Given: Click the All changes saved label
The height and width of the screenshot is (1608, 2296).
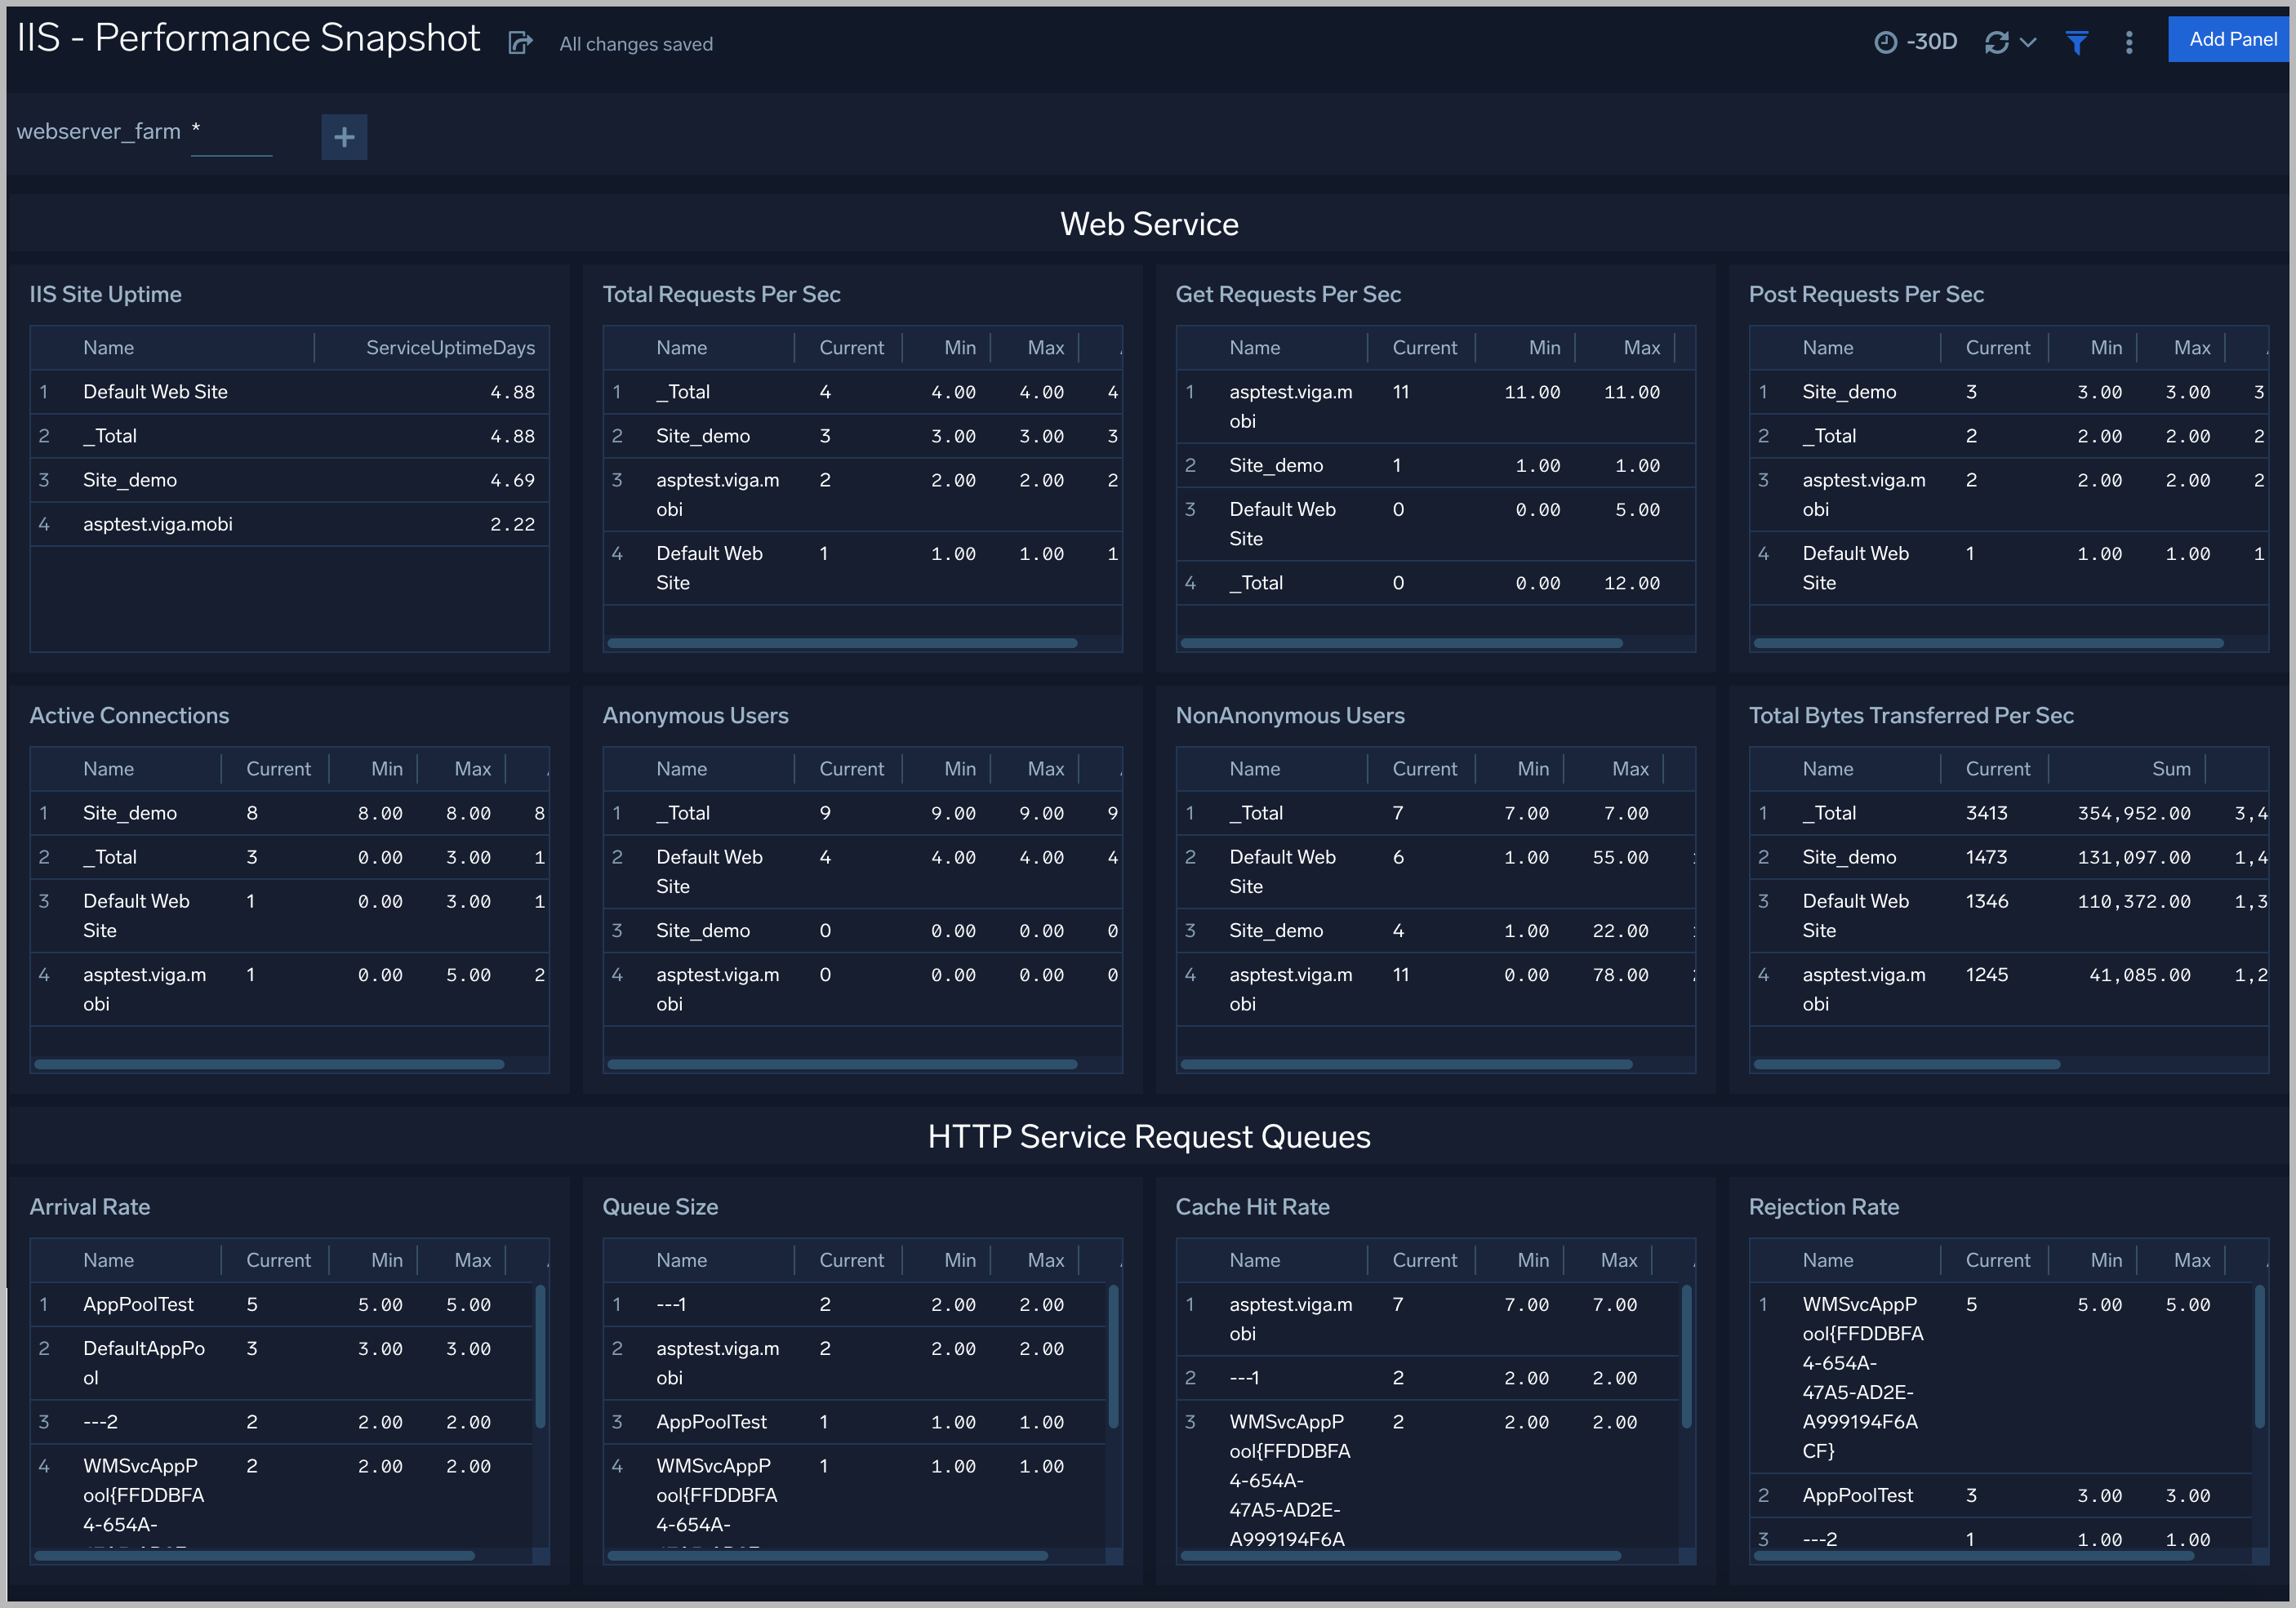Looking at the screenshot, I should 635,44.
